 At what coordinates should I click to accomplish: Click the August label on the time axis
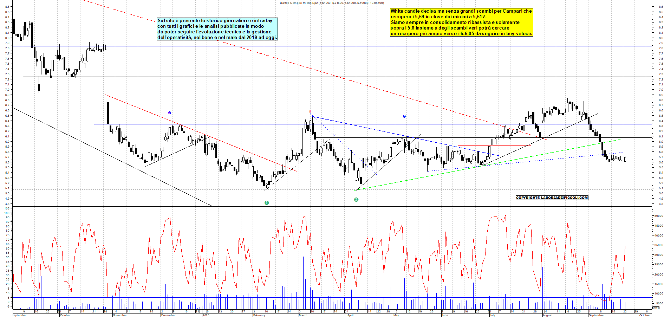[x=548, y=315]
